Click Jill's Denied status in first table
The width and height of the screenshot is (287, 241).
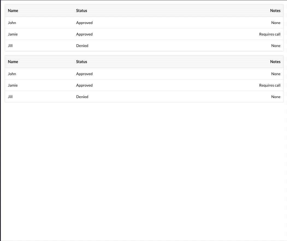pyautogui.click(x=82, y=46)
